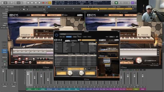Screen dimensions: 164x92
Task: Show the Toolbar via control bar icon
Action: tap(12, 3)
